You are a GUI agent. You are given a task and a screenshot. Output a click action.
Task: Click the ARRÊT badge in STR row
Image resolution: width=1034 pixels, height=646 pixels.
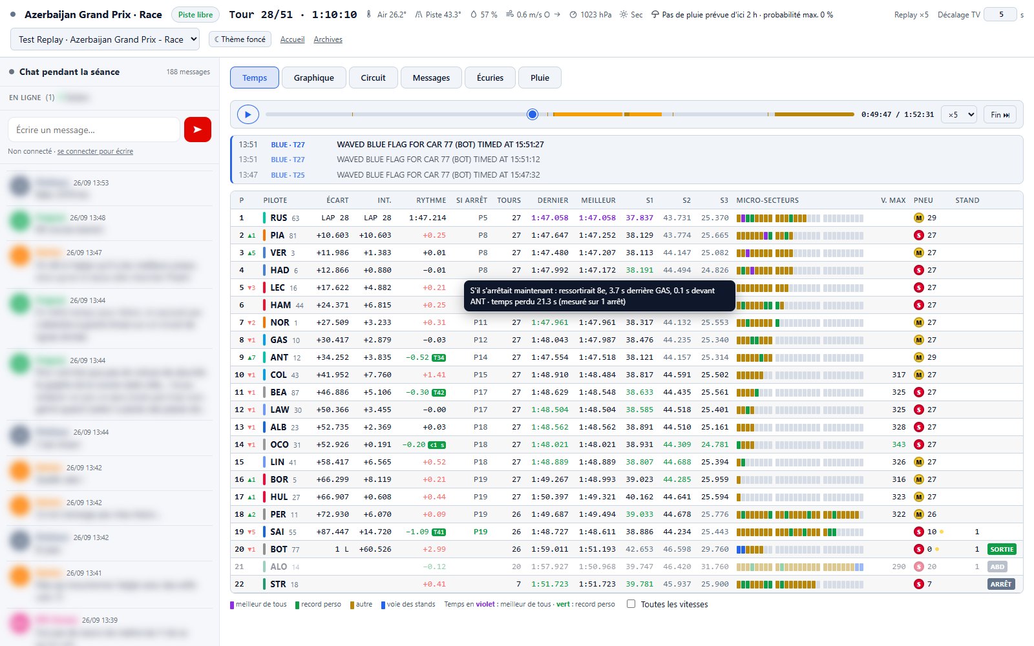1002,584
